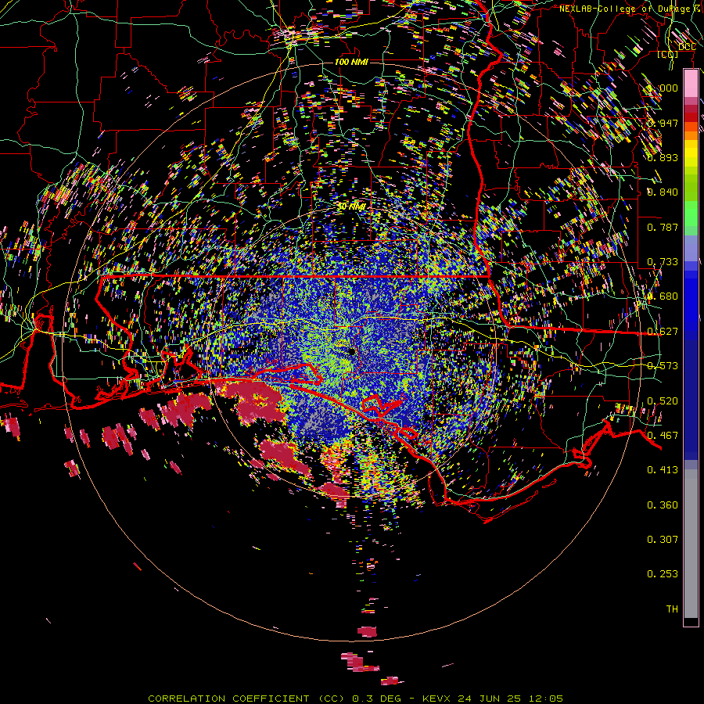
Task: Click the gray low-value segment of the color bar
Action: click(x=691, y=544)
